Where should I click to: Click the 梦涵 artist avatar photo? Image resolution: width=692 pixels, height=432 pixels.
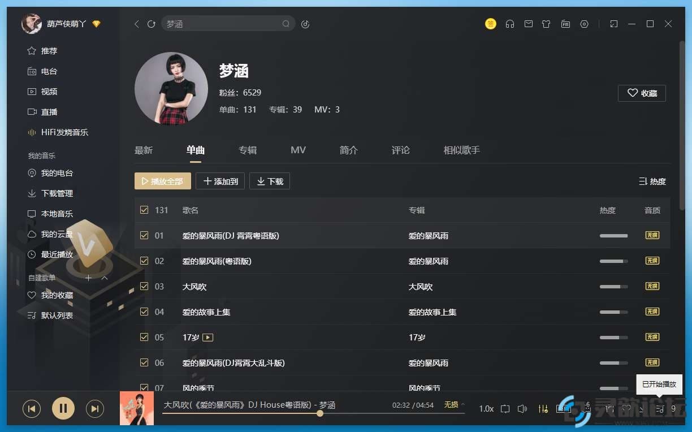pyautogui.click(x=171, y=89)
